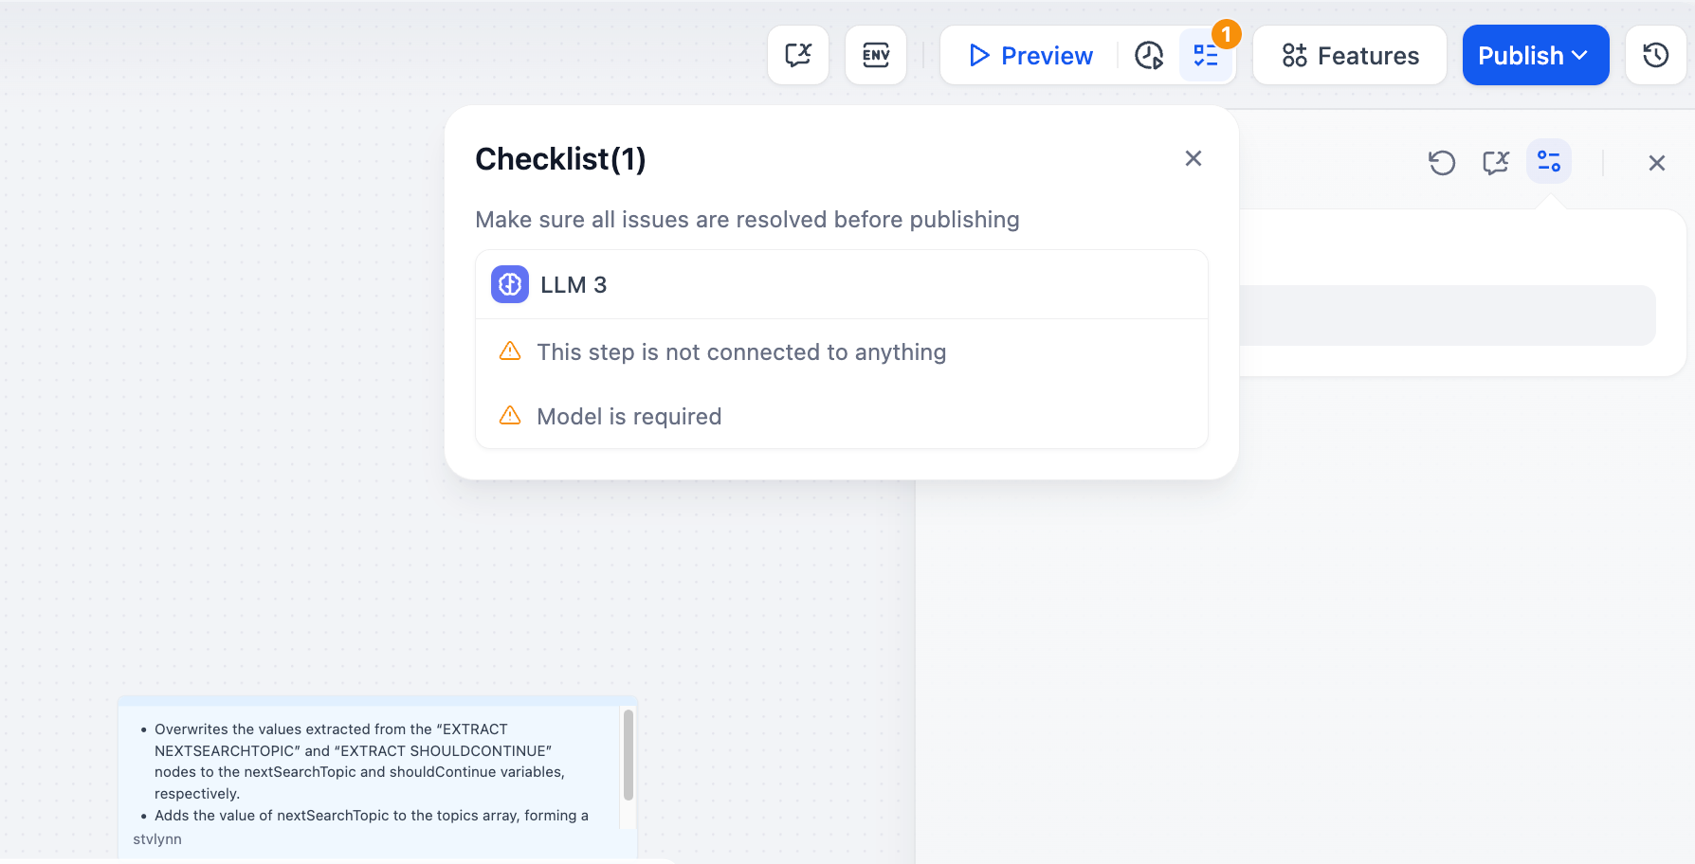
Task: Click the gray input field in the right panel
Action: point(1447,315)
